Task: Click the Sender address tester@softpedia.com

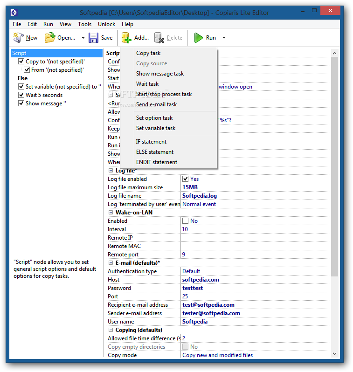Action: [x=211, y=313]
